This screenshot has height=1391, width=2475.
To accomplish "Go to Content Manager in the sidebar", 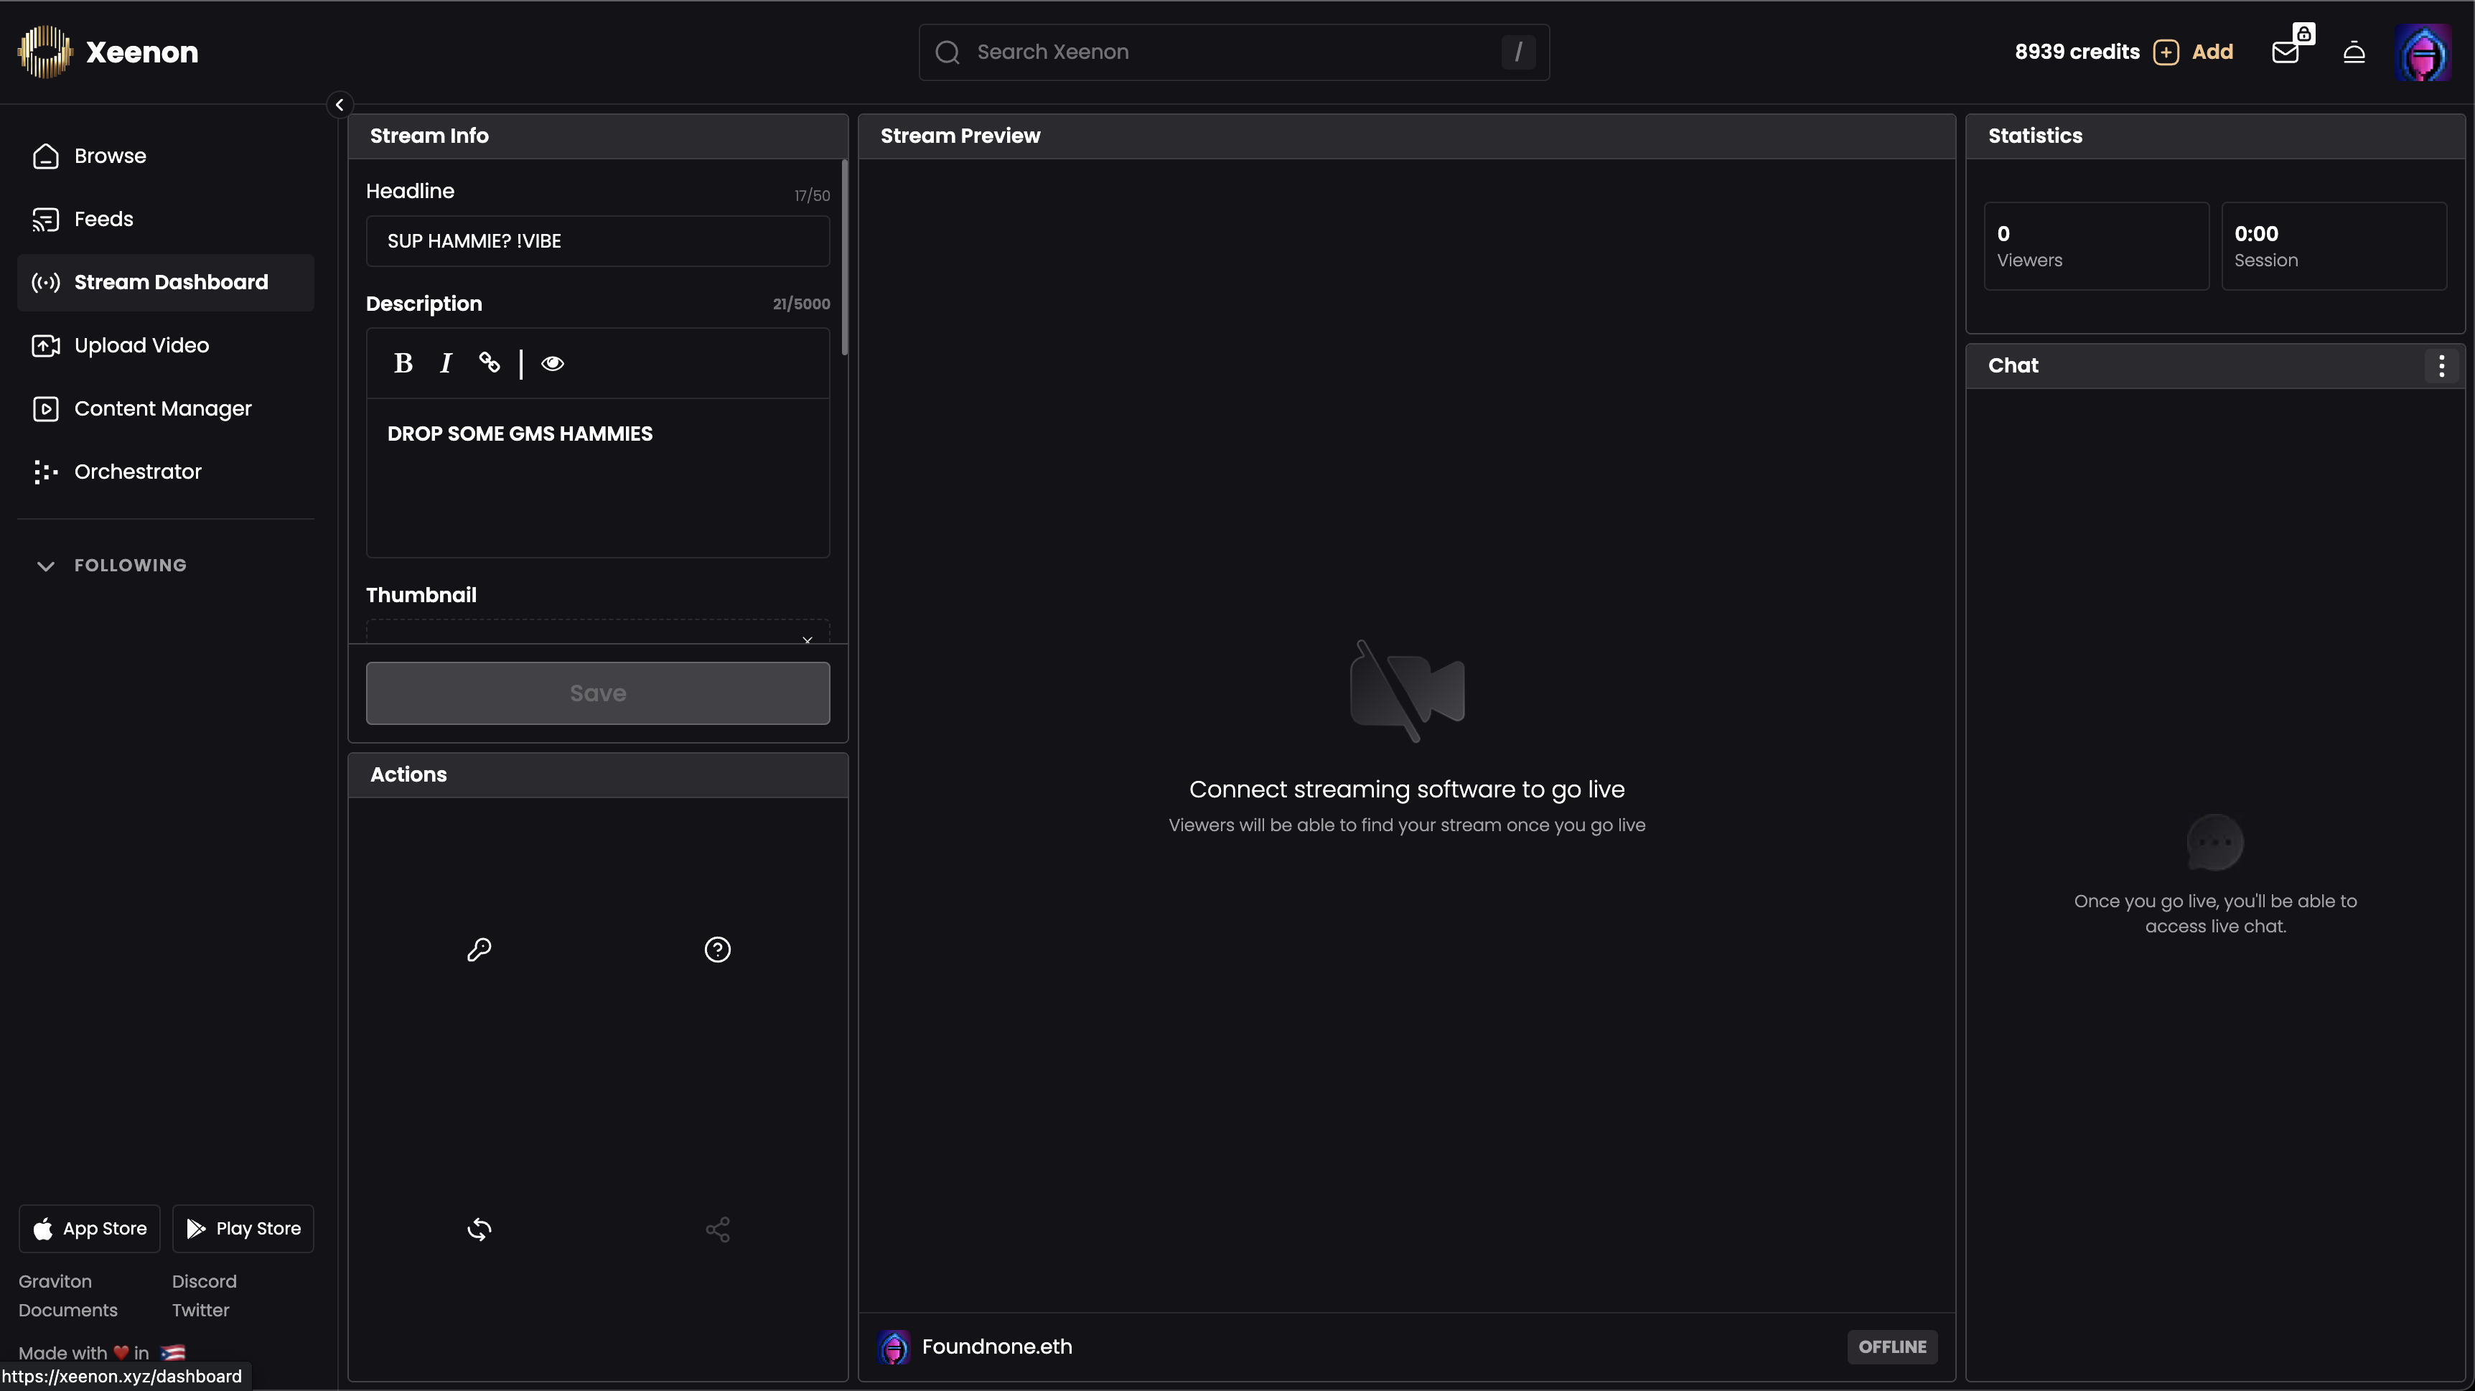I will (162, 408).
